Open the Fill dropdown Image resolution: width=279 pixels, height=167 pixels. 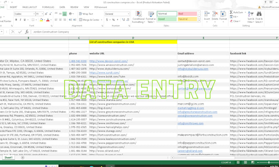(x=234, y=17)
